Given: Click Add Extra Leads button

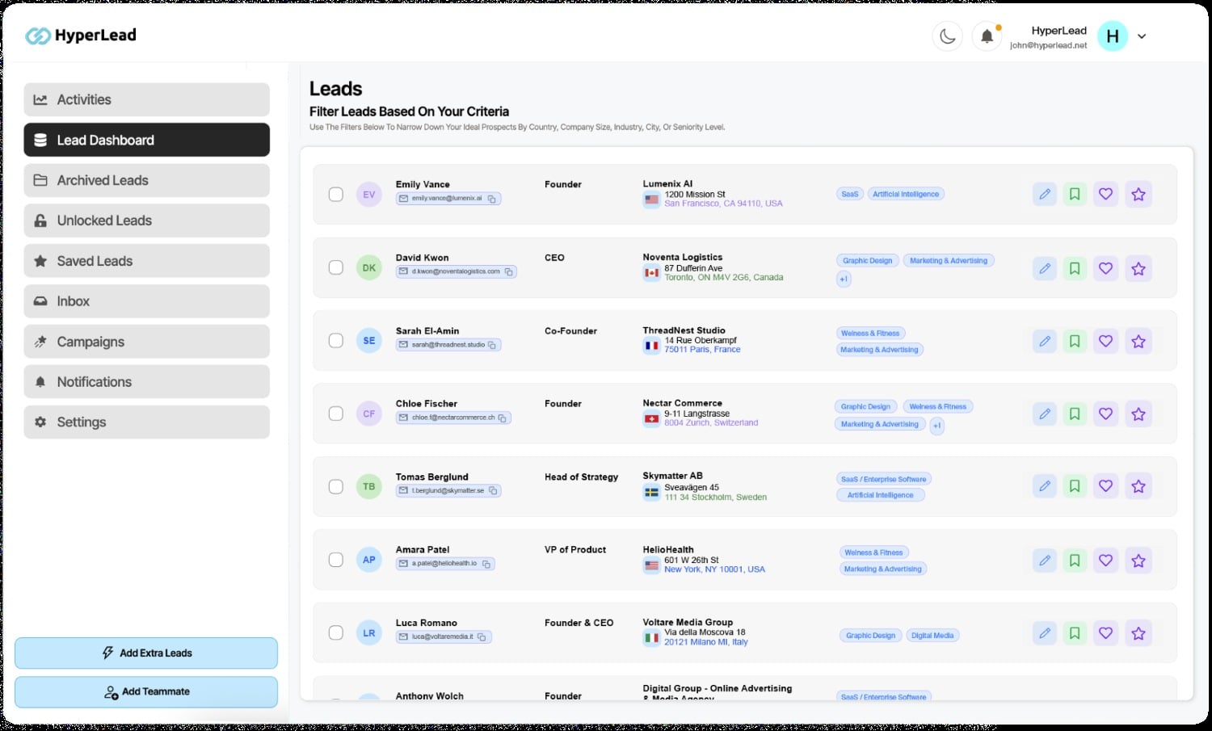Looking at the screenshot, I should pos(146,653).
